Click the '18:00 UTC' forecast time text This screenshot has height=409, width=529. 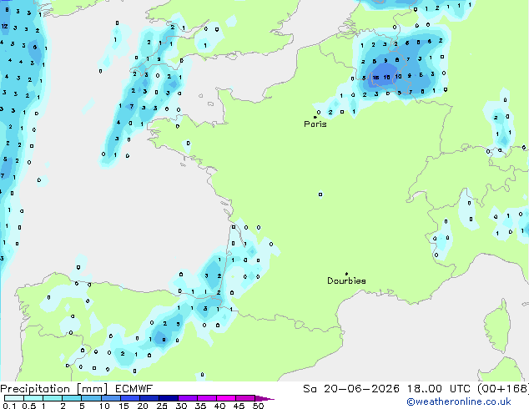coord(439,389)
